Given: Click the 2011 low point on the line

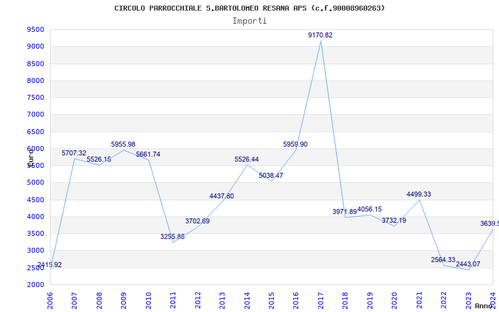Looking at the screenshot, I should click(x=173, y=242).
